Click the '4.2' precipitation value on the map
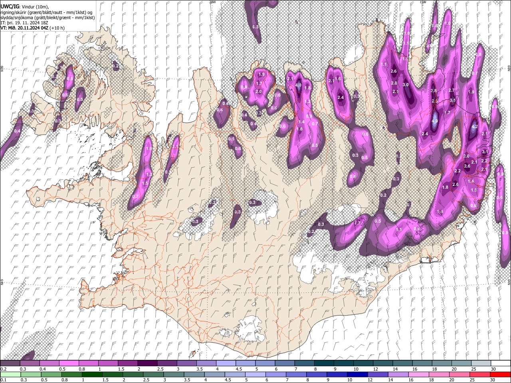The image size is (511, 383). tap(475, 126)
